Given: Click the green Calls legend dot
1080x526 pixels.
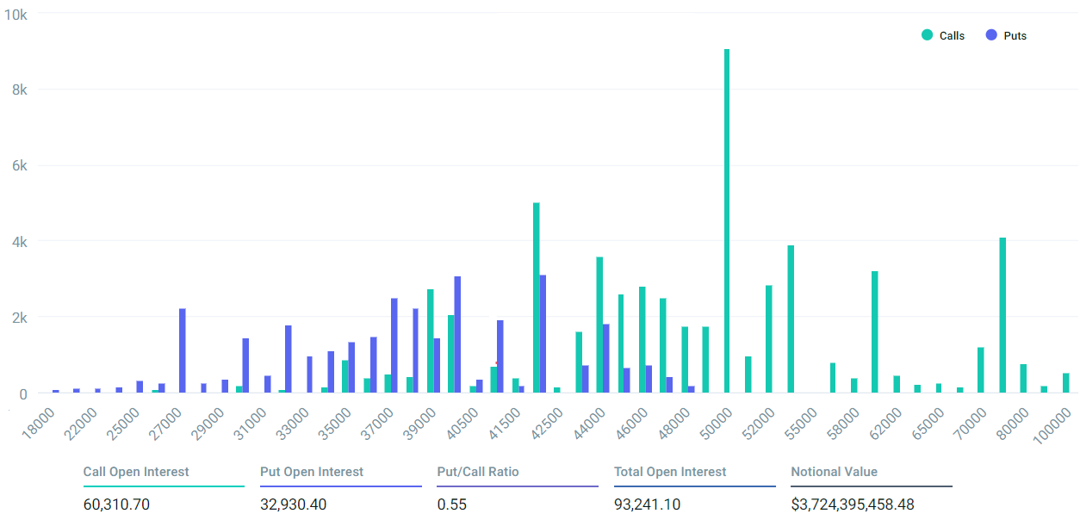Looking at the screenshot, I should coord(927,35).
